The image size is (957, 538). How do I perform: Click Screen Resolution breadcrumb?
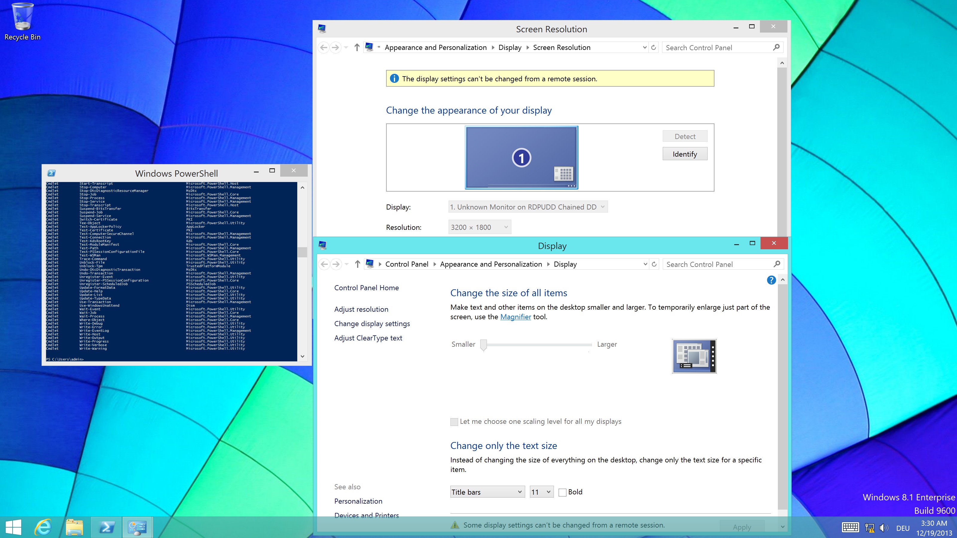561,48
